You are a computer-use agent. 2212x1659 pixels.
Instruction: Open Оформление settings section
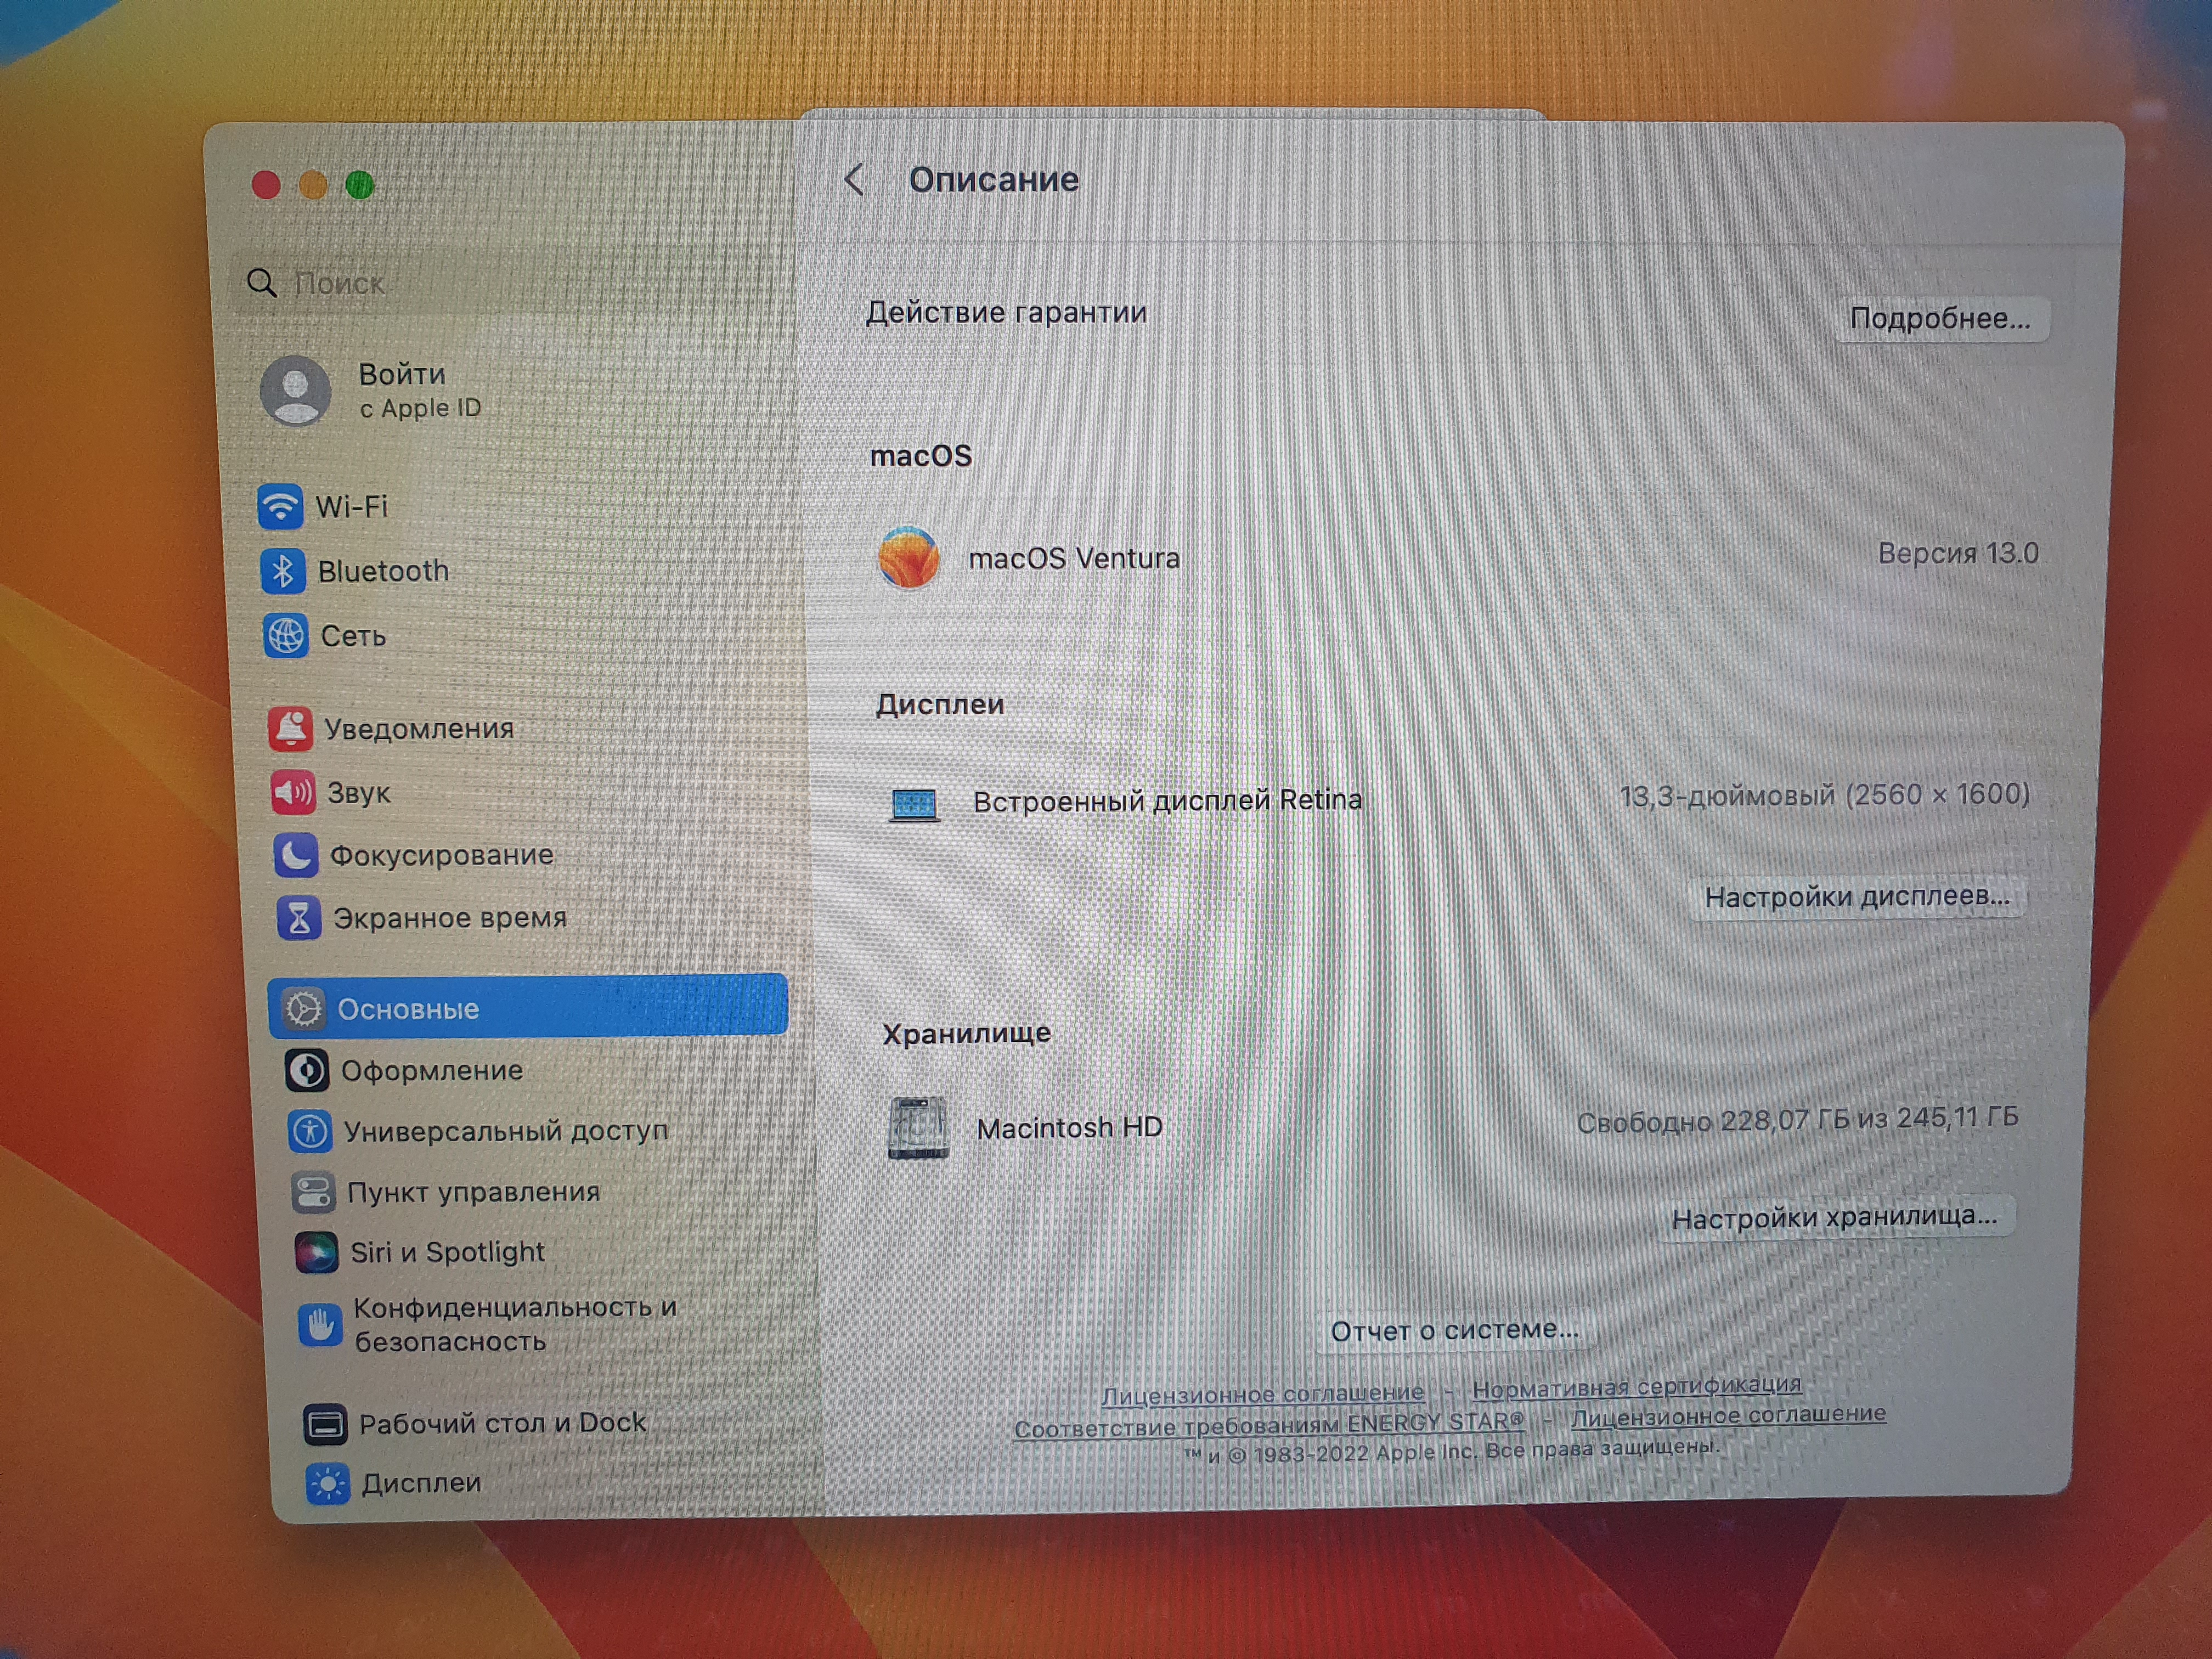point(431,1070)
